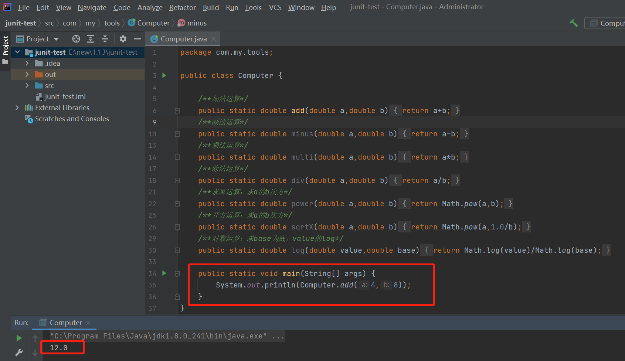Switch to Computer.java editor tab
This screenshot has width=625, height=361.
[x=183, y=39]
